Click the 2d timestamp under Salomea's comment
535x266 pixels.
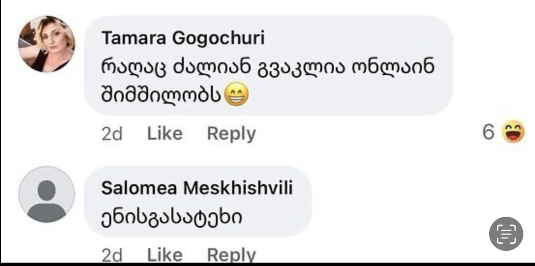coord(112,255)
